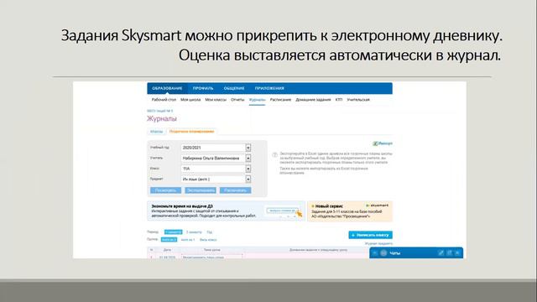This screenshot has height=302, width=537.
Task: Click the first blue button under filters
Action: coord(166,190)
